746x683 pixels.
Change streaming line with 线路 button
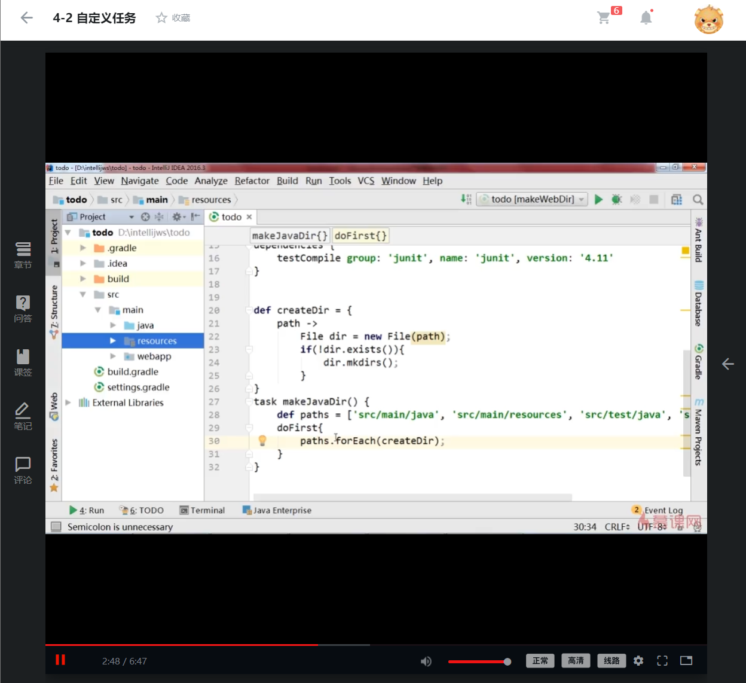[612, 661]
